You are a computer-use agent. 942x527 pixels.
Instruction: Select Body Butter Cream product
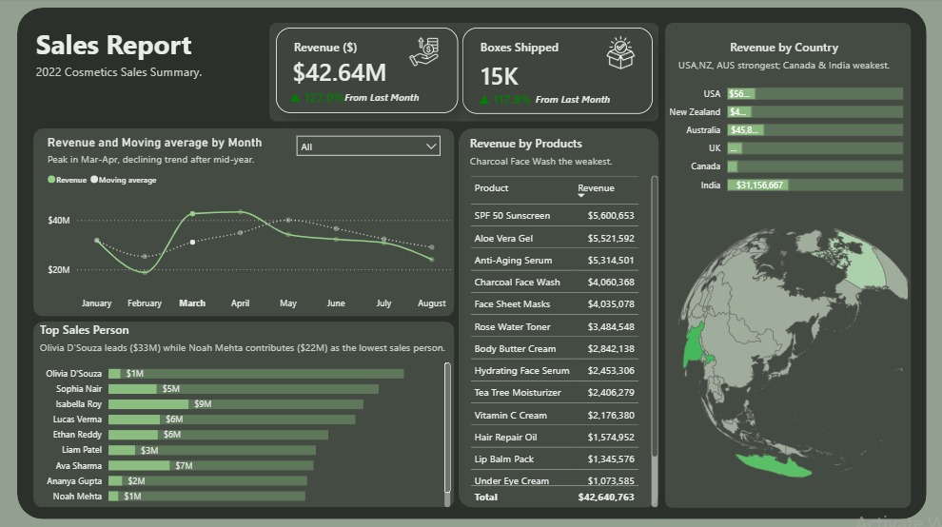(515, 348)
